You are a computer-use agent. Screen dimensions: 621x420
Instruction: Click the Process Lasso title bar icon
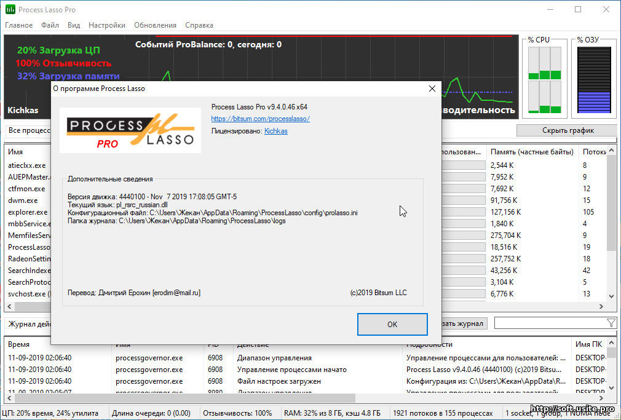10,9
